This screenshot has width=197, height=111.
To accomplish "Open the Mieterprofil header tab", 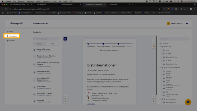I will 16,24.
